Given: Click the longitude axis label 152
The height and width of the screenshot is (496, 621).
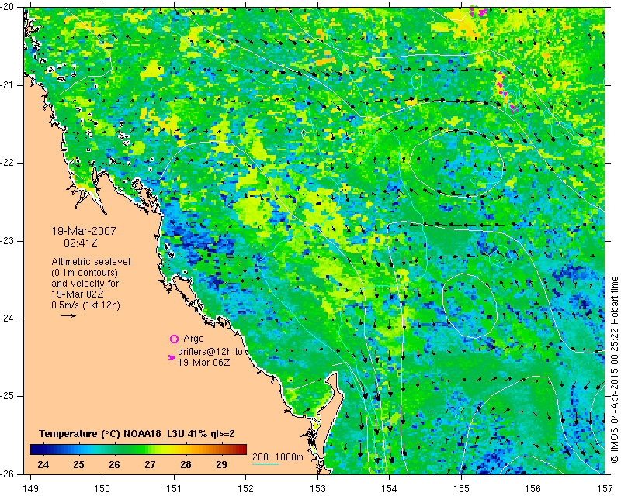Looking at the screenshot, I should pyautogui.click(x=246, y=489).
